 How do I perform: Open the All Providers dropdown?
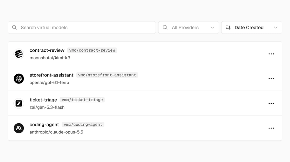tap(189, 28)
